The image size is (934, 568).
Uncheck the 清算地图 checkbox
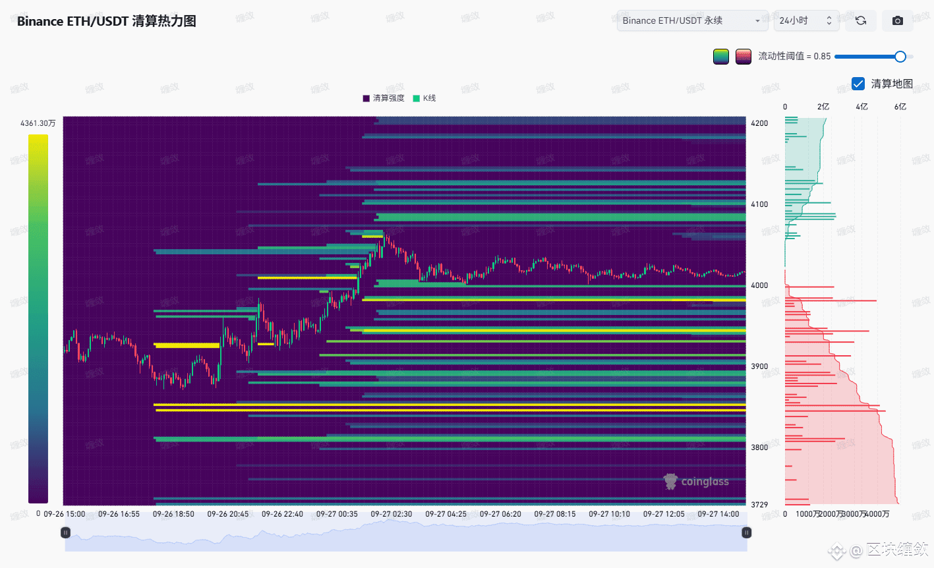[x=858, y=84]
